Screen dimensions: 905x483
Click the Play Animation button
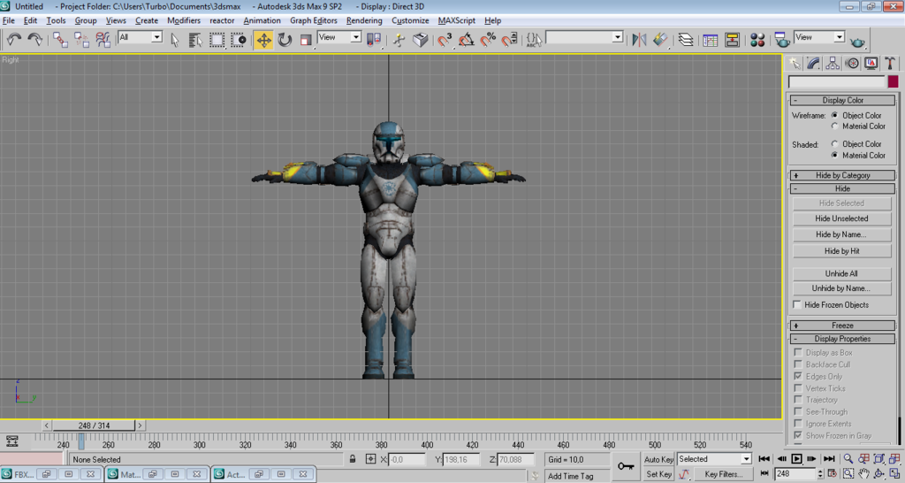point(796,459)
